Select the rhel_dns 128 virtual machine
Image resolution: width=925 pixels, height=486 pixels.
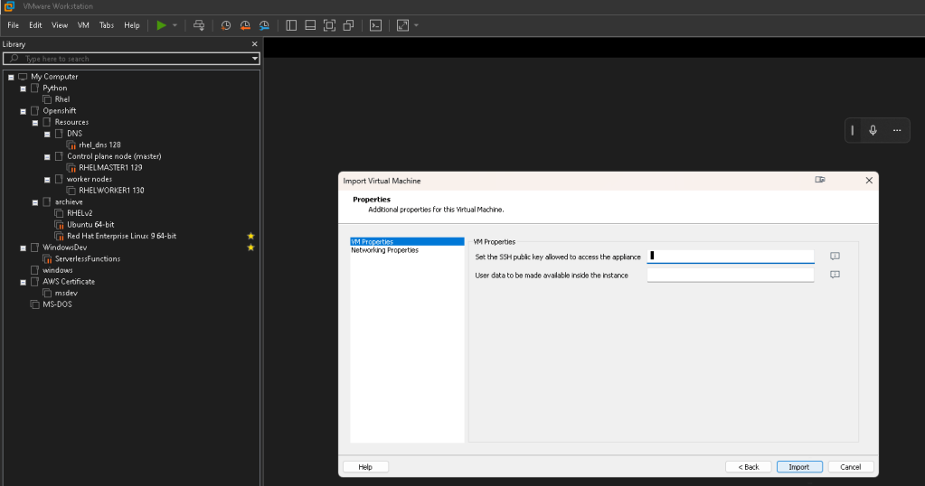coord(99,145)
